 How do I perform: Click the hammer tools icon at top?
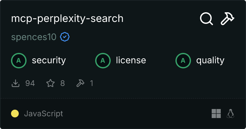tap(228, 19)
